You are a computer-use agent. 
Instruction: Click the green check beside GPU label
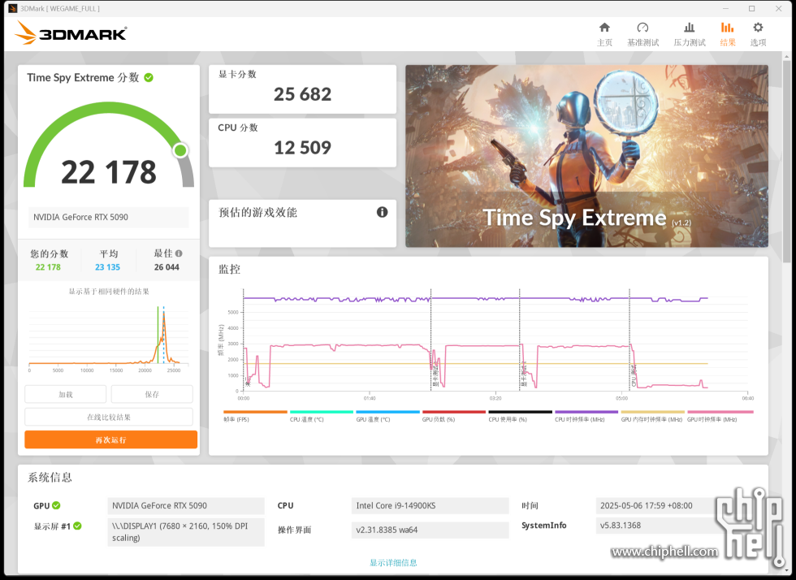(x=56, y=505)
